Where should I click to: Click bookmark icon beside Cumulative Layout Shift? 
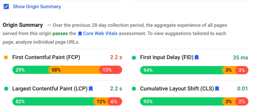[217, 89]
